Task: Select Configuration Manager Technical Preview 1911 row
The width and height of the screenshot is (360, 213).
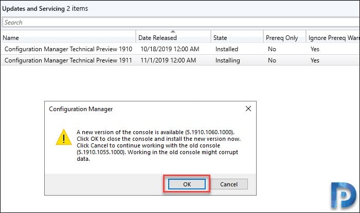Action: pos(180,60)
